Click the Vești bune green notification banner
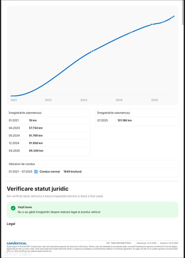 tap(92, 210)
